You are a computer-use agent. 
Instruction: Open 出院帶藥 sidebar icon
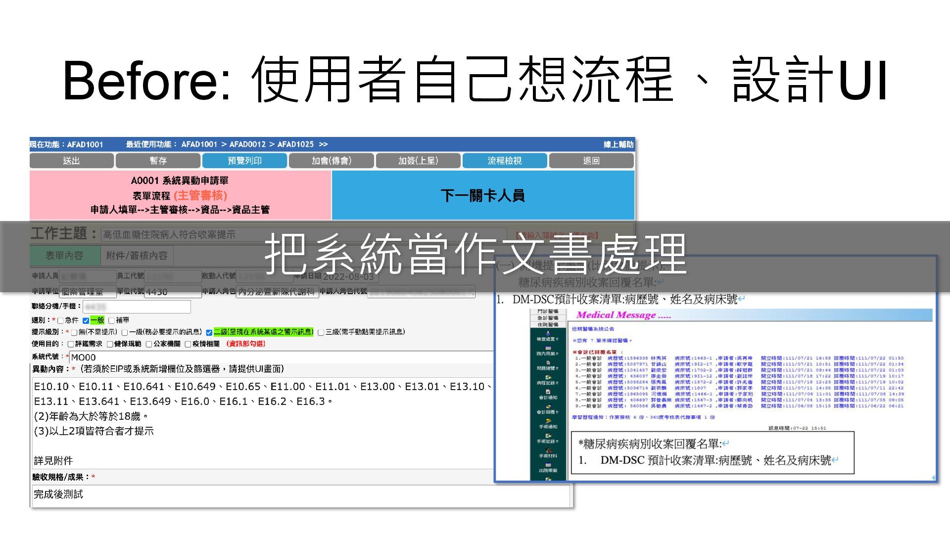pos(548,468)
